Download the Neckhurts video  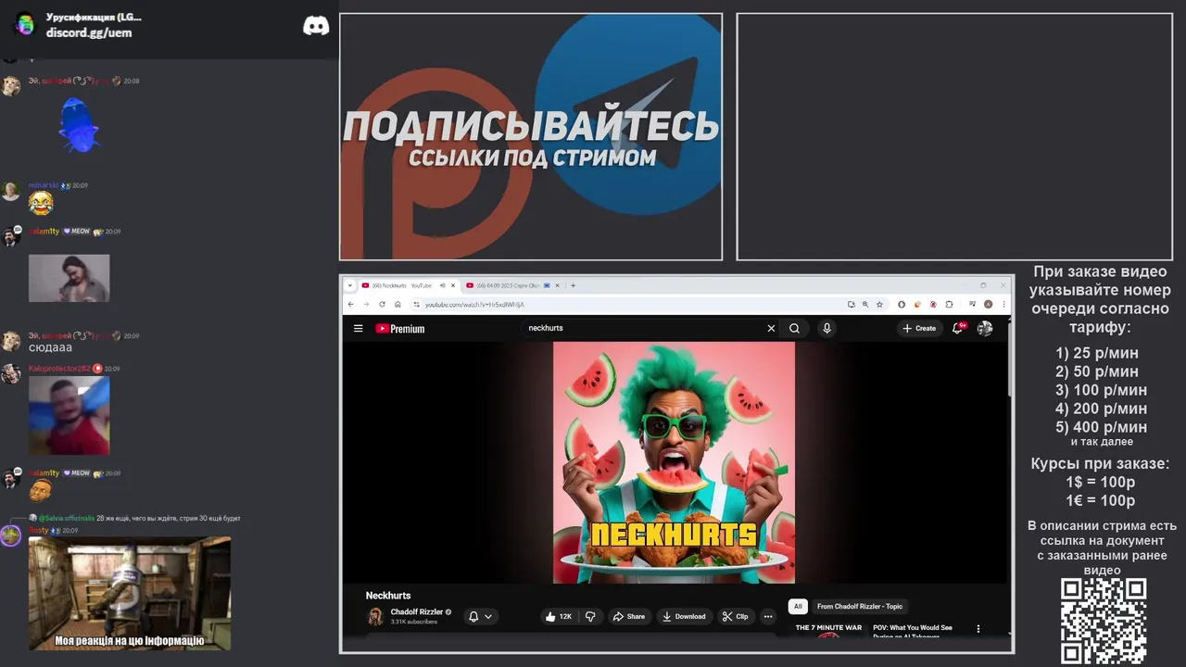click(x=684, y=616)
